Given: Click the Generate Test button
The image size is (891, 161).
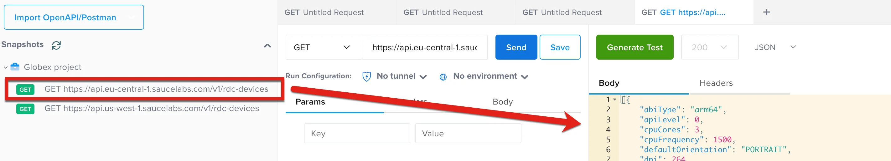Looking at the screenshot, I should coord(635,47).
